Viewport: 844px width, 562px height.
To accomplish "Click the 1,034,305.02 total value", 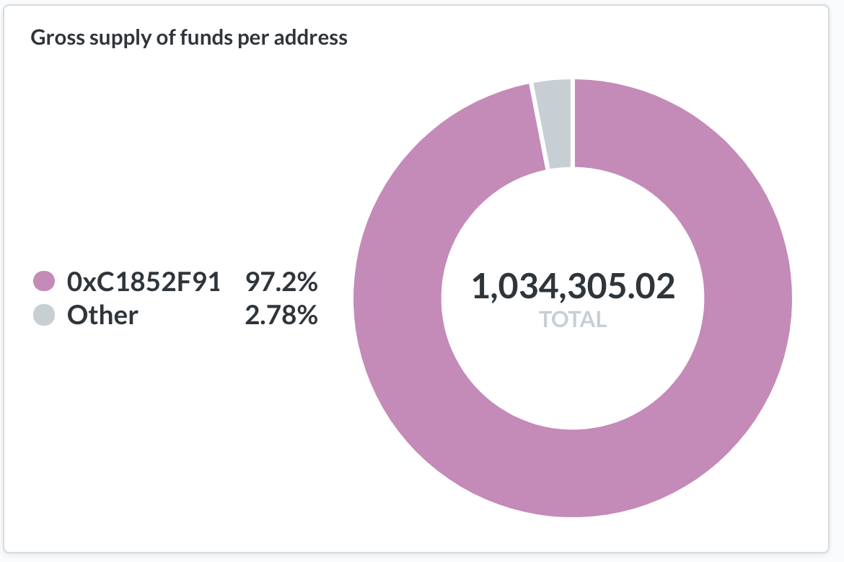I will 573,285.
